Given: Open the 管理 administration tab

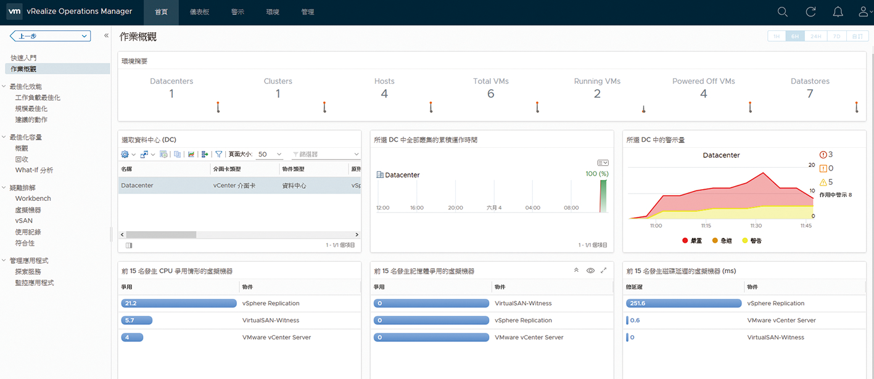Looking at the screenshot, I should click(308, 12).
